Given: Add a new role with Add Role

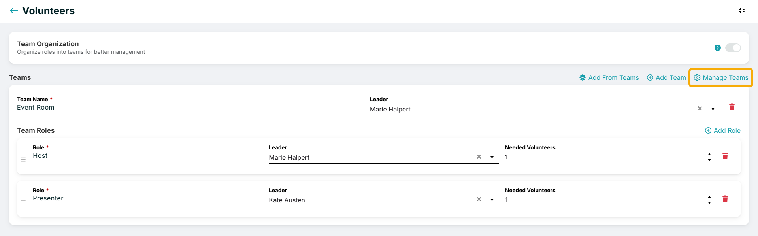Looking at the screenshot, I should pyautogui.click(x=723, y=130).
